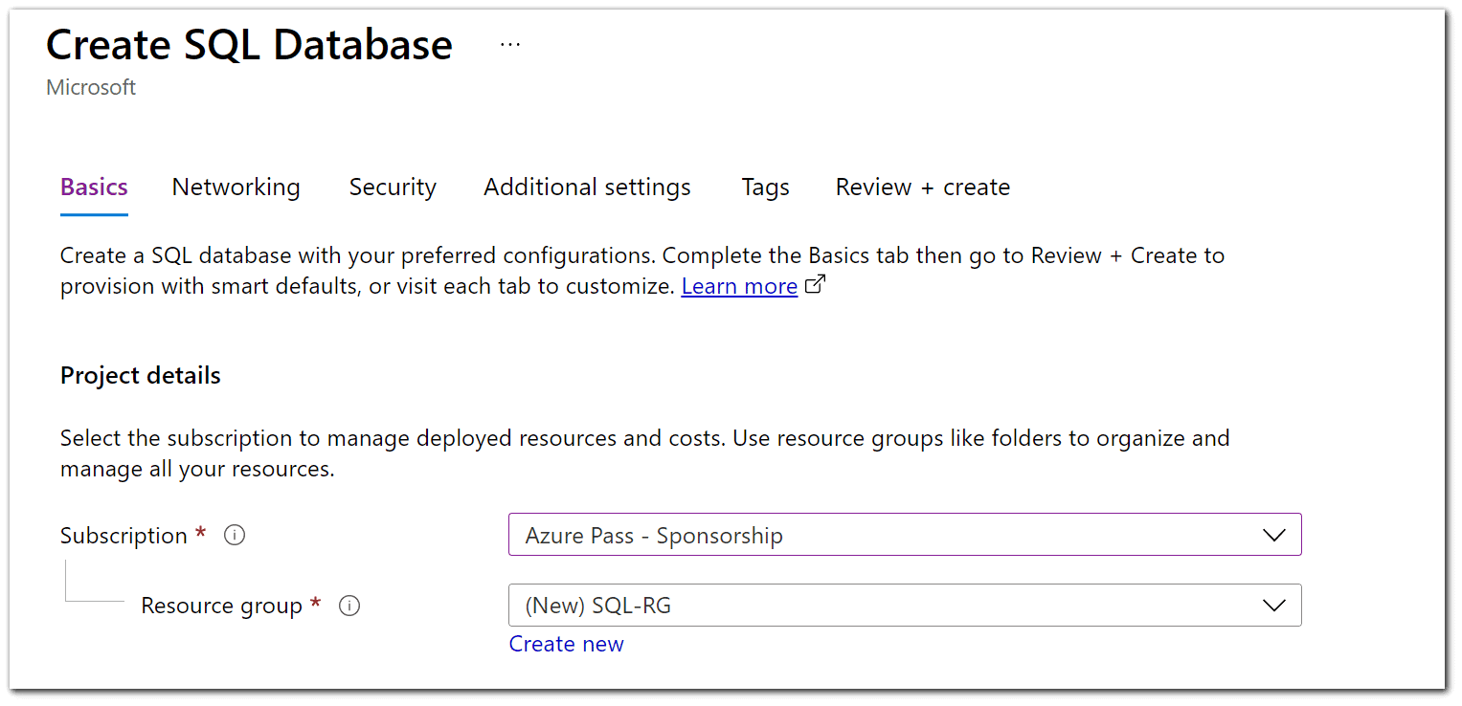Click the external link icon beside Learn more

pos(815,284)
